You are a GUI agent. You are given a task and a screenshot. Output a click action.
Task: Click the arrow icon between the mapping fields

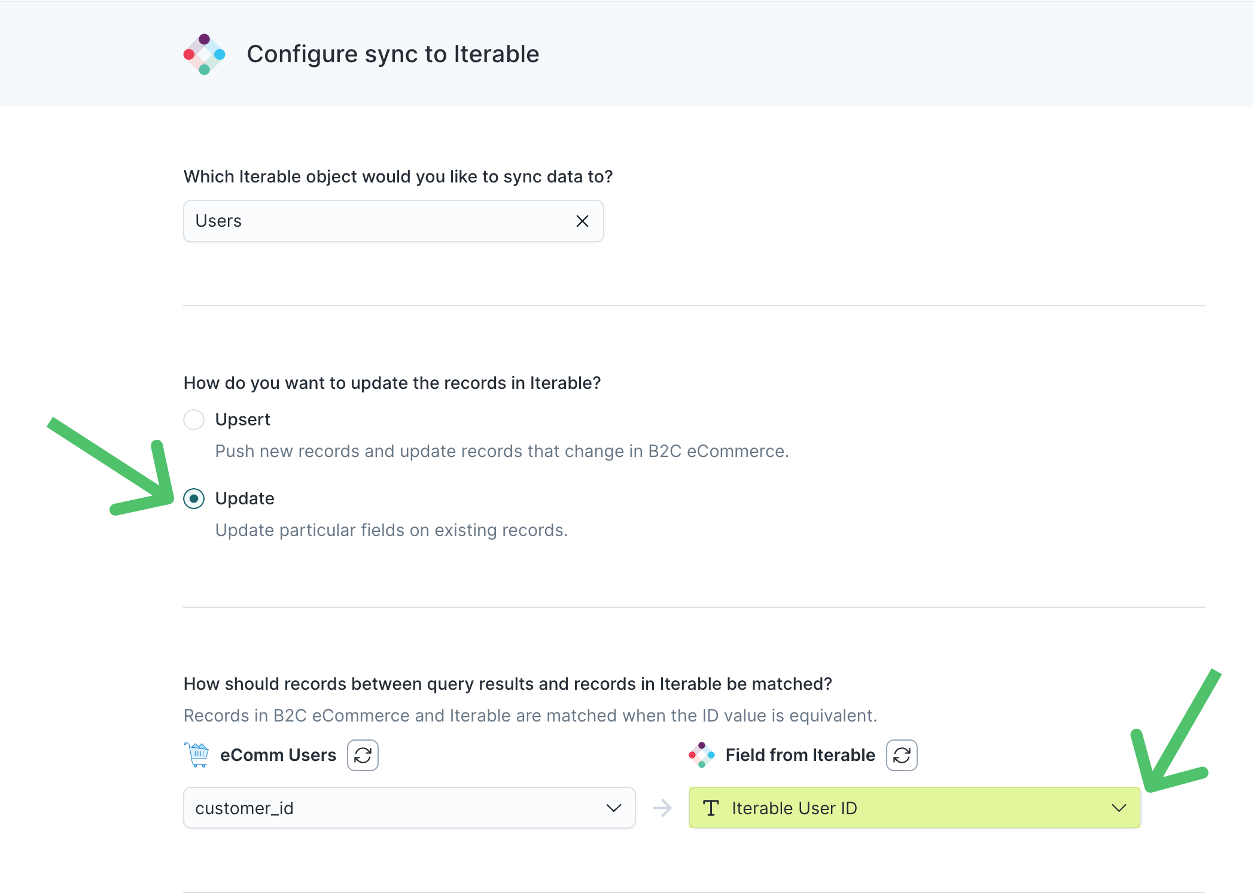(662, 808)
